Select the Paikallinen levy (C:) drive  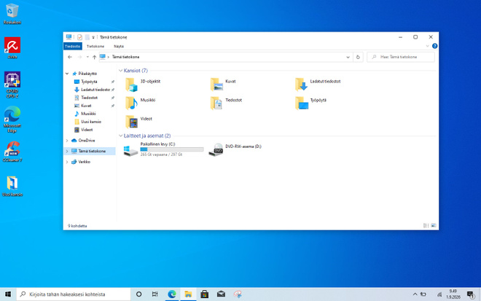(x=163, y=149)
